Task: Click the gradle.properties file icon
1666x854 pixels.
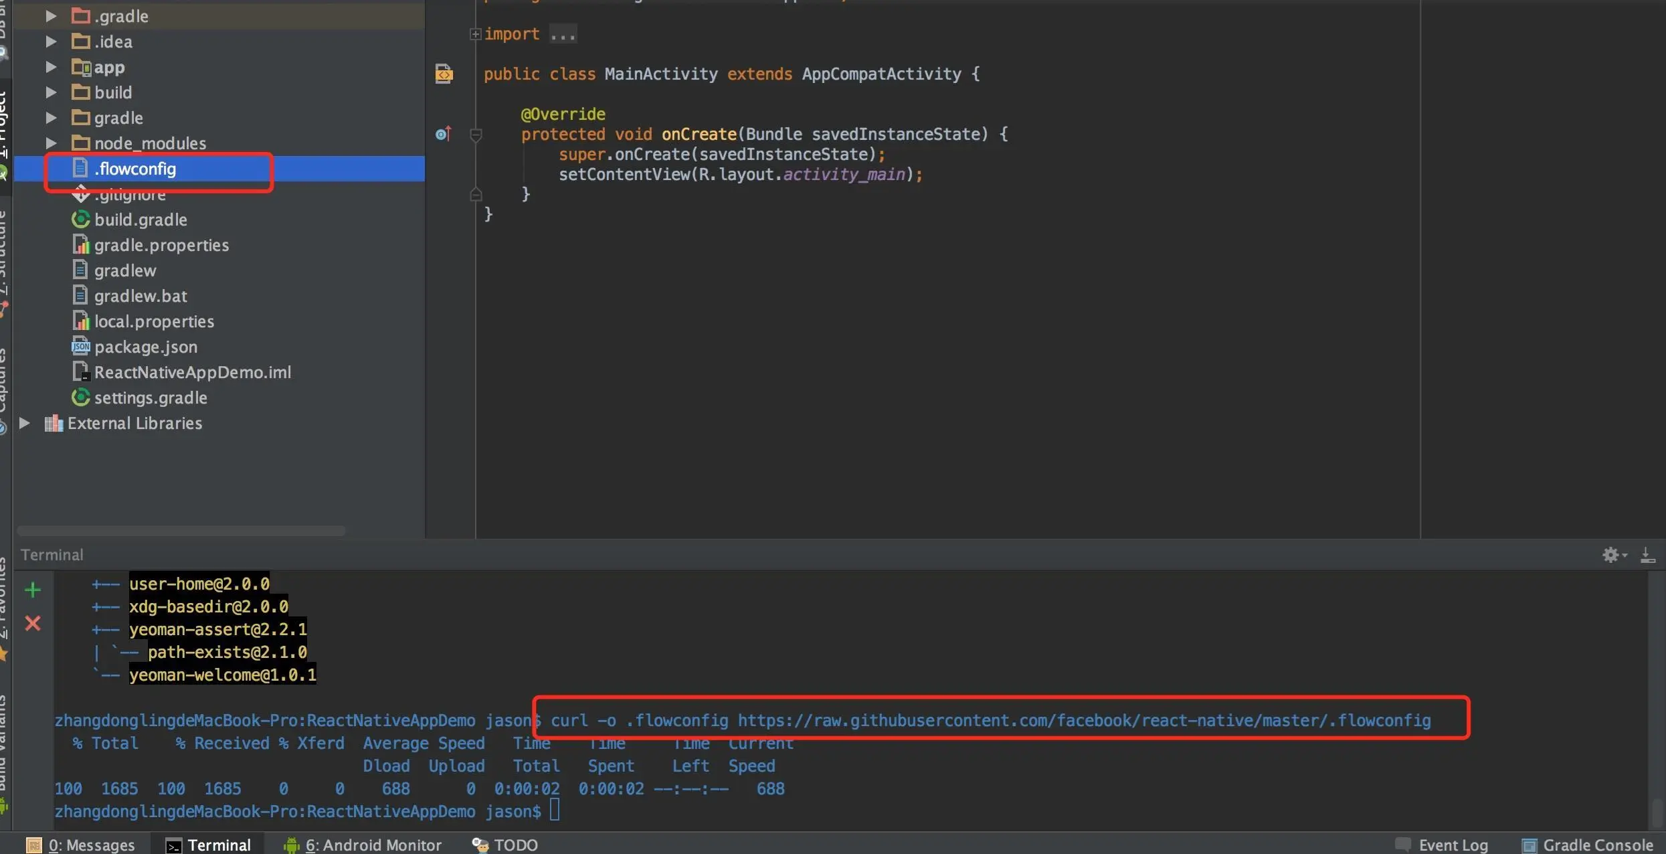Action: [x=81, y=245]
